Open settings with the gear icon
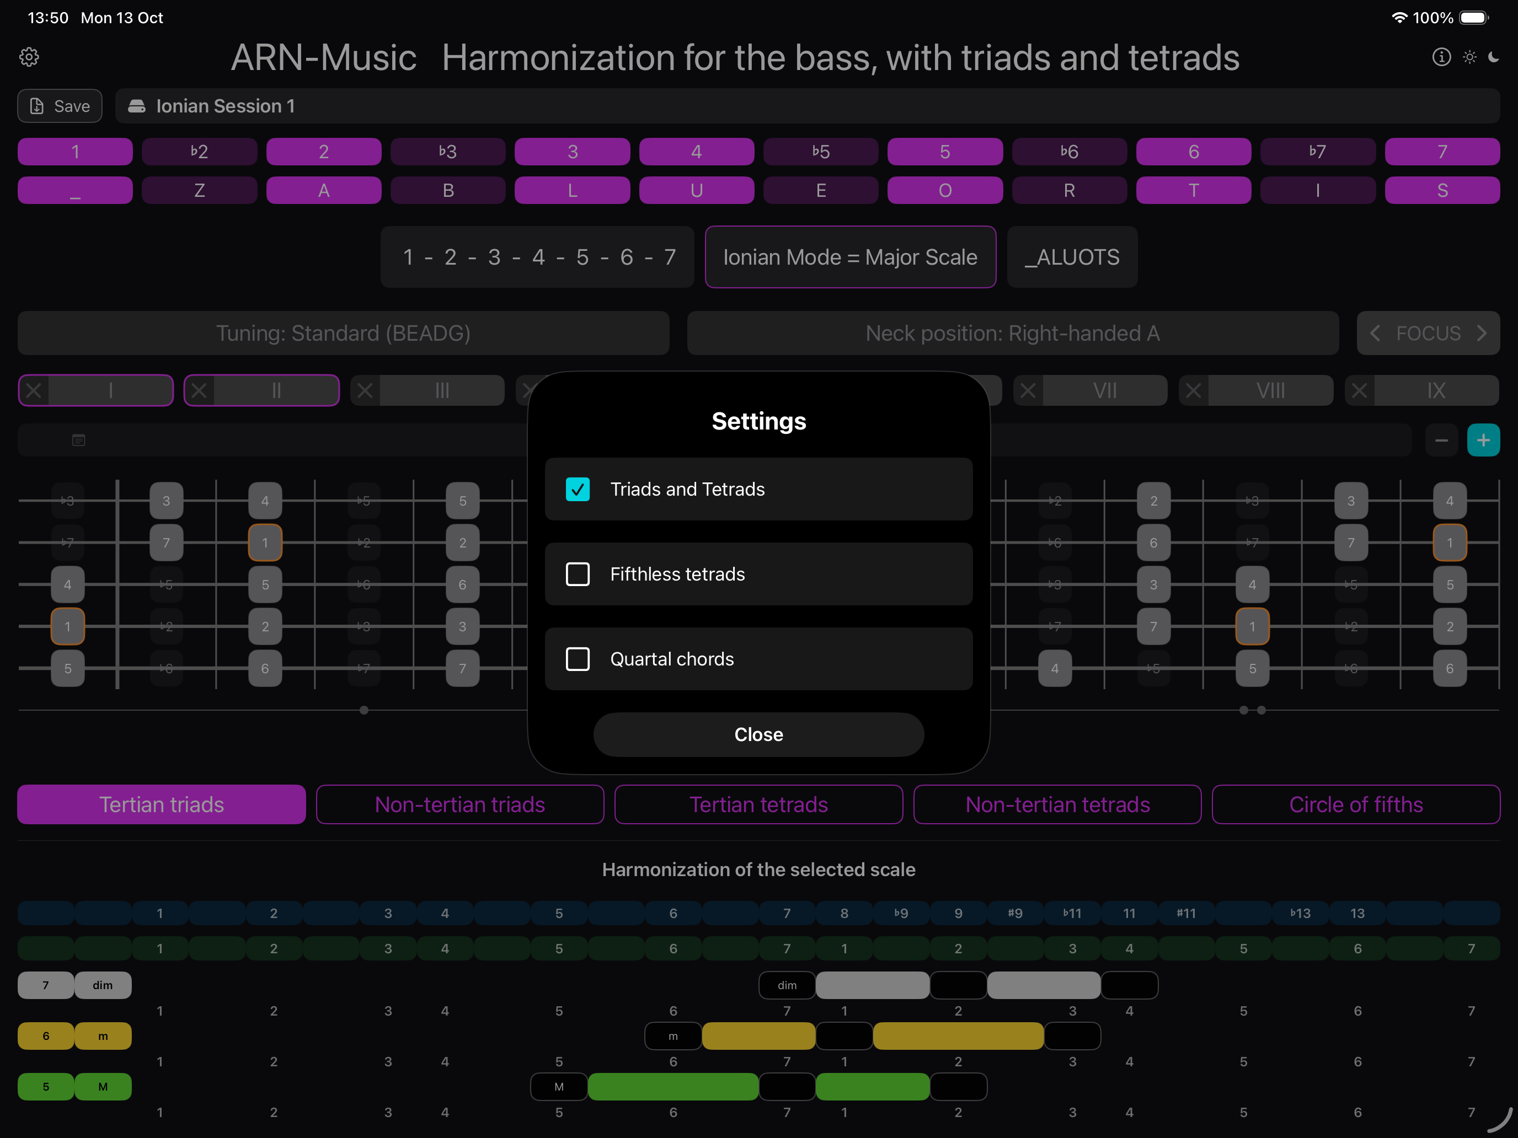This screenshot has height=1138, width=1518. [x=29, y=57]
